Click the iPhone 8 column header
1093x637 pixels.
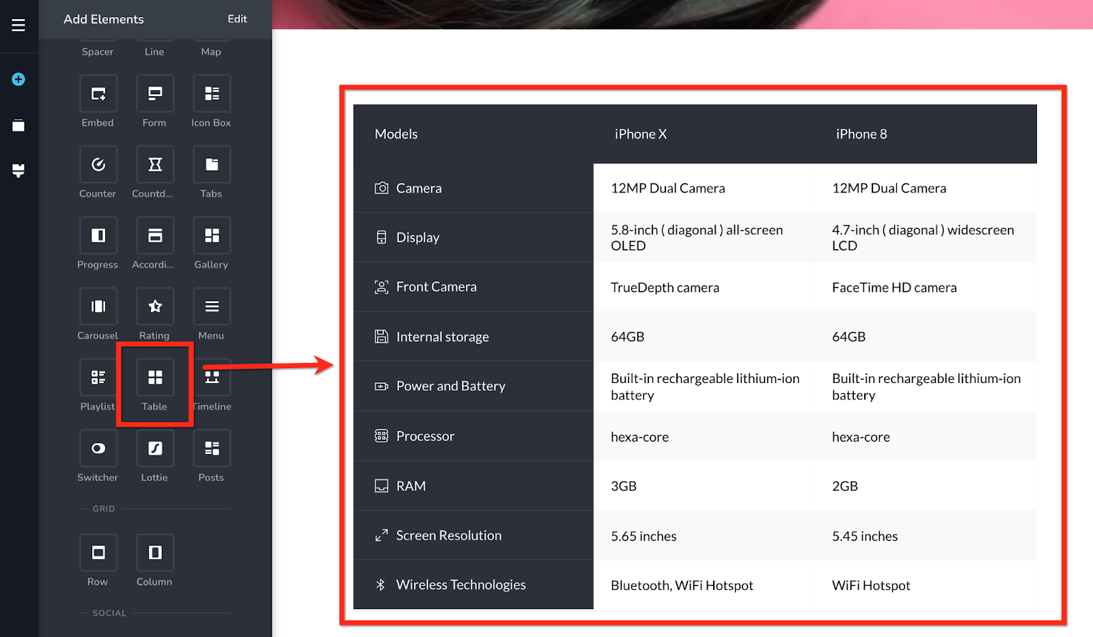tap(861, 134)
